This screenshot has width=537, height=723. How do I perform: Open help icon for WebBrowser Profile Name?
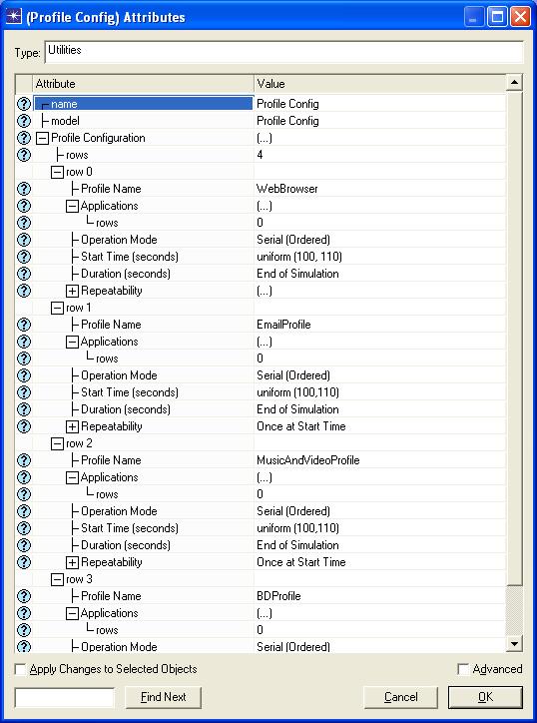pos(24,189)
